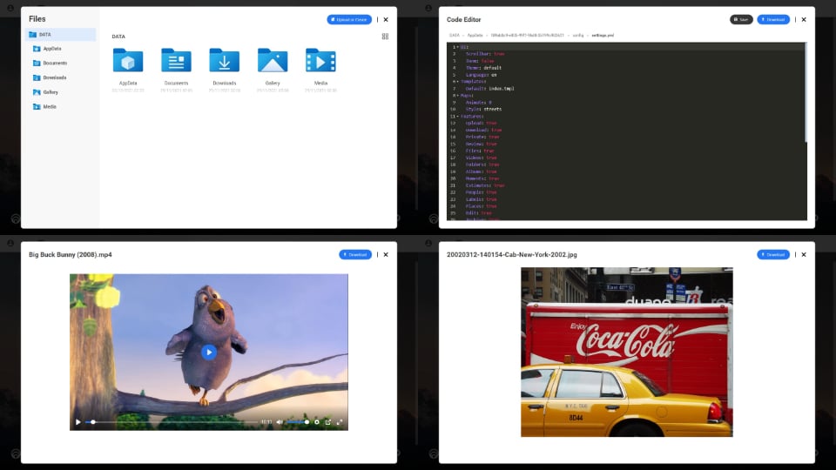Click the Upload or Create button
Image resolution: width=836 pixels, height=470 pixels.
point(349,19)
